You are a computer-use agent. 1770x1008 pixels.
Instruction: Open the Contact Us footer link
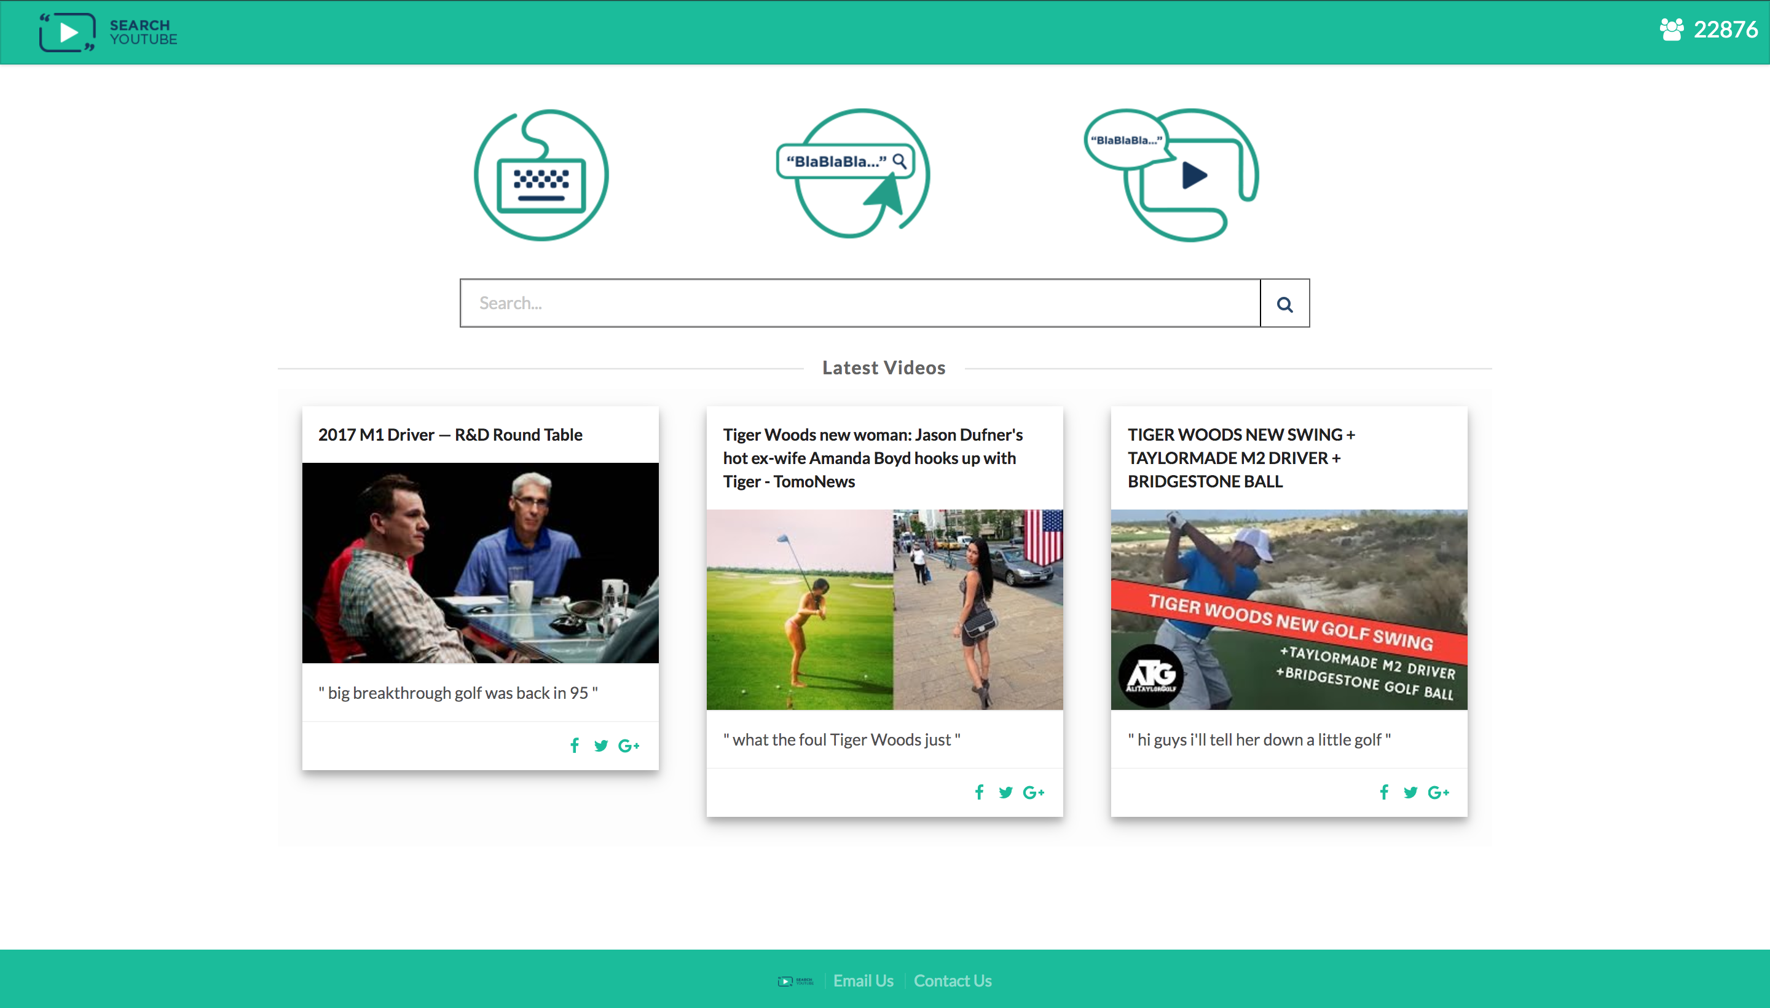tap(952, 980)
